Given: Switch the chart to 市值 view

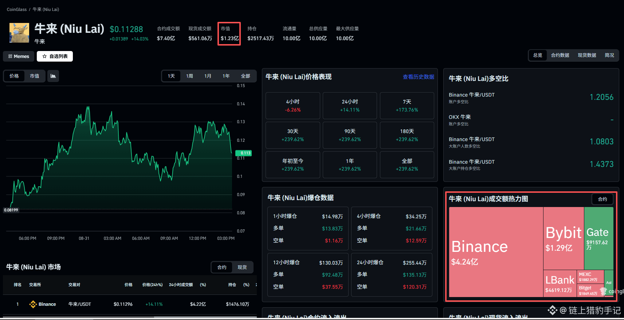Looking at the screenshot, I should click(x=35, y=76).
